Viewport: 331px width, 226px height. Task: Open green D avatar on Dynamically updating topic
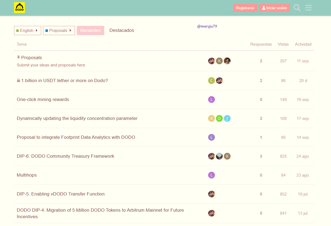point(219,118)
